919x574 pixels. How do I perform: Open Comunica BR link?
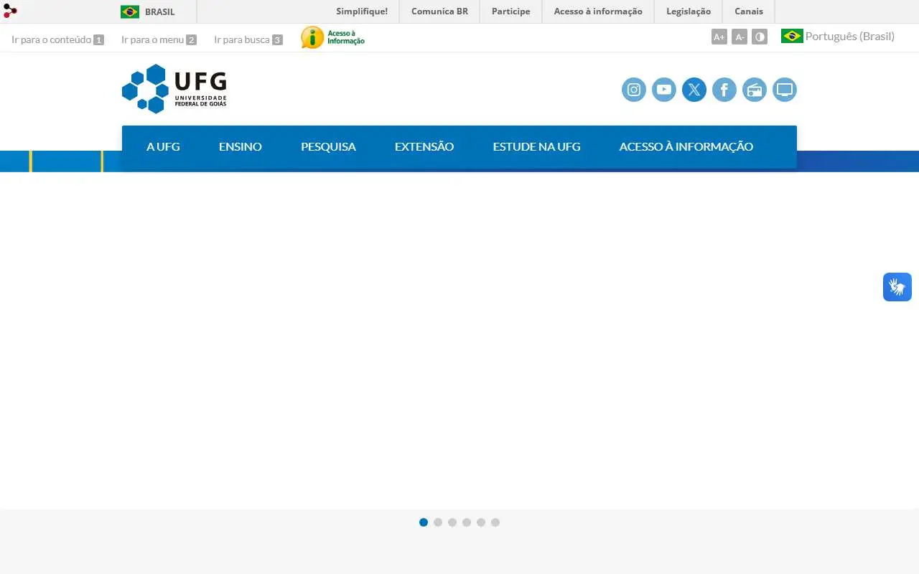439,11
